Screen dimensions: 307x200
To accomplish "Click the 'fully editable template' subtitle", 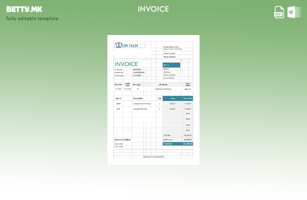I will point(32,18).
